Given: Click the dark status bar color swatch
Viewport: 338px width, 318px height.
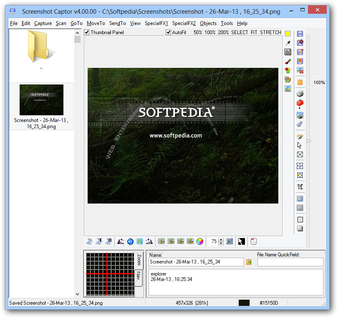Looking at the screenshot, I should pos(244,303).
